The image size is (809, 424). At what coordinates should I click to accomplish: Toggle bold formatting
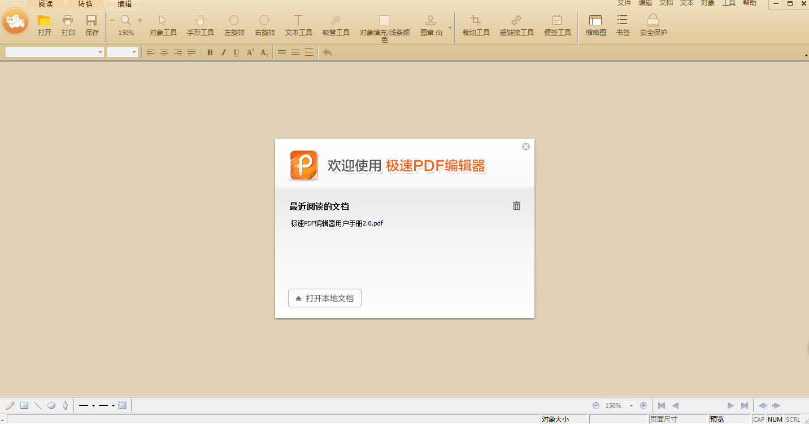tap(210, 52)
